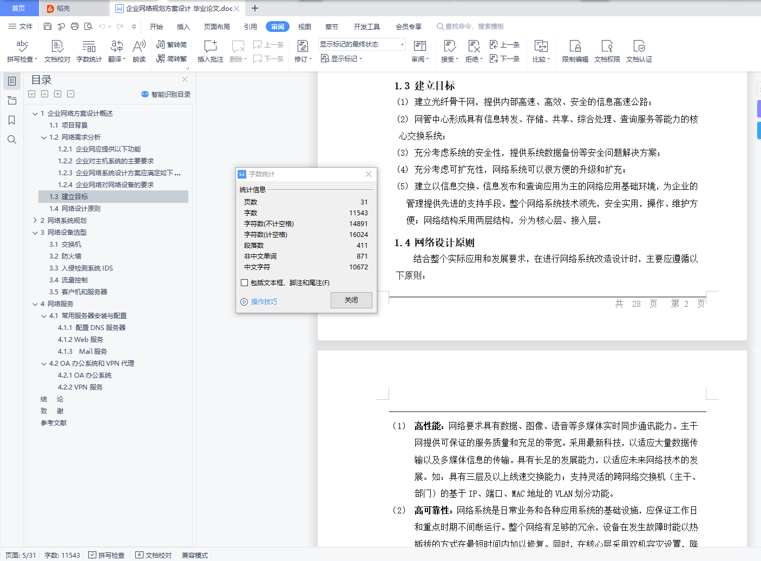The height and width of the screenshot is (561, 761).
Task: Open 限制编辑 in the ribbon
Action: coord(575,51)
